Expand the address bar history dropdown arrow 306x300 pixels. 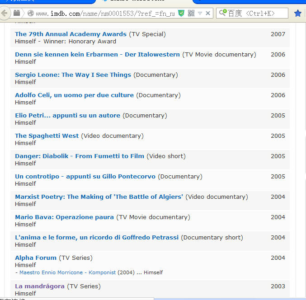[x=200, y=13]
